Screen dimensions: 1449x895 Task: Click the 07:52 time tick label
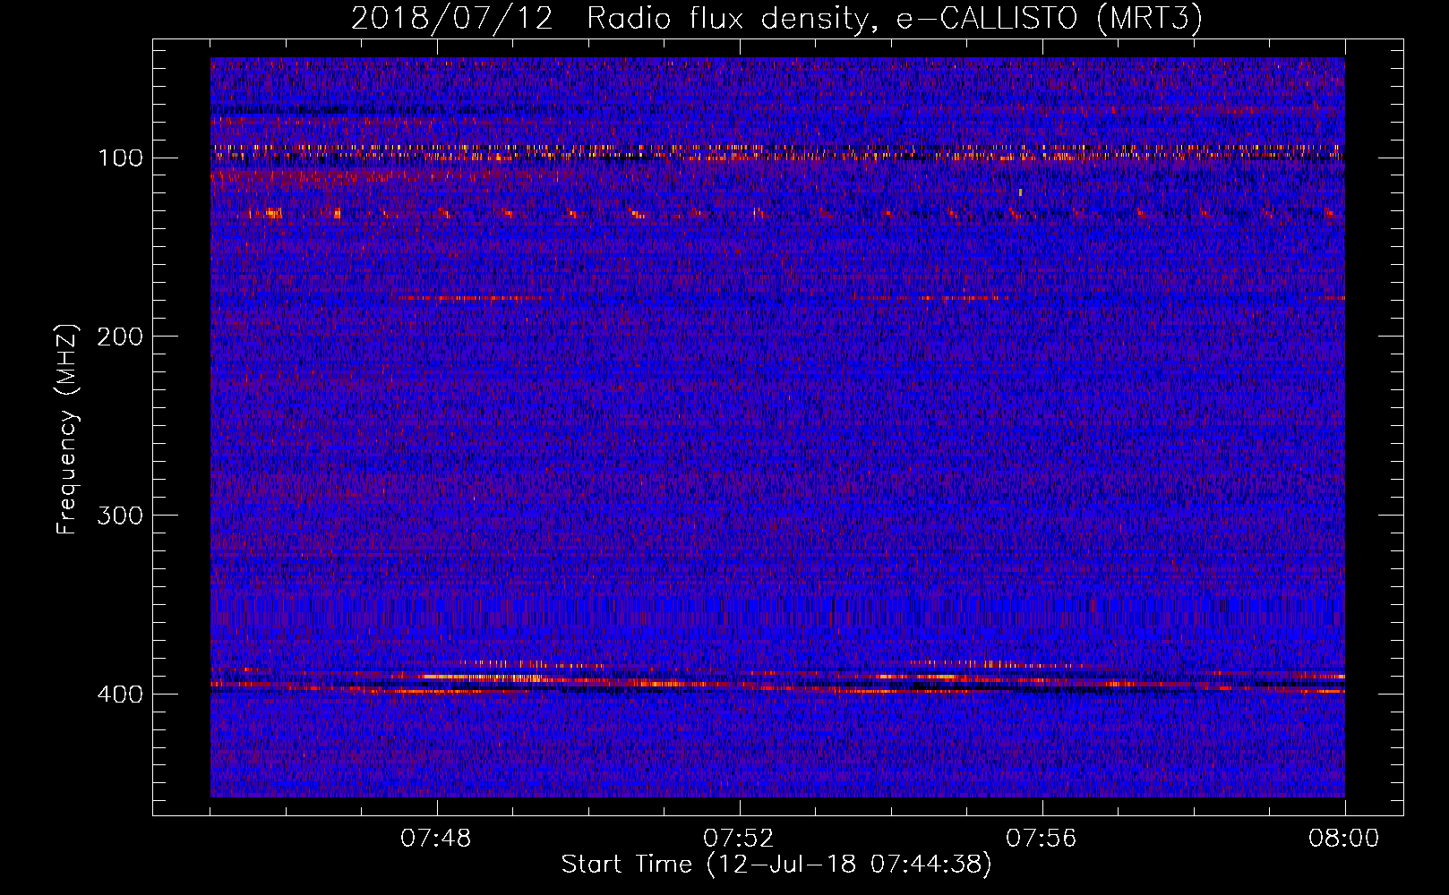click(x=739, y=839)
